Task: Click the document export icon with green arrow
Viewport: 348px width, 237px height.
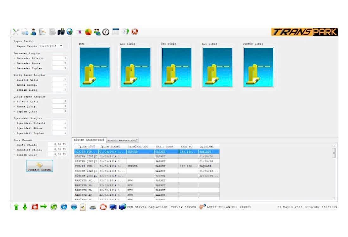Action: [126, 32]
